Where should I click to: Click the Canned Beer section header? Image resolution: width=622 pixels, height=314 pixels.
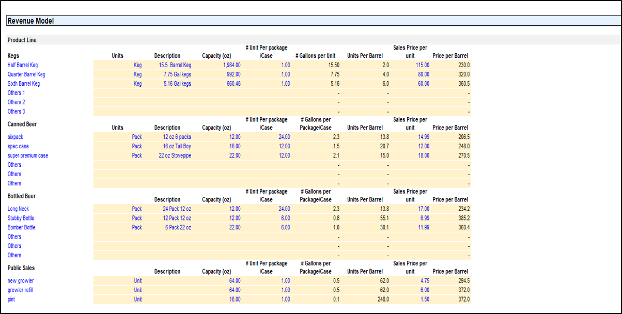click(x=22, y=124)
